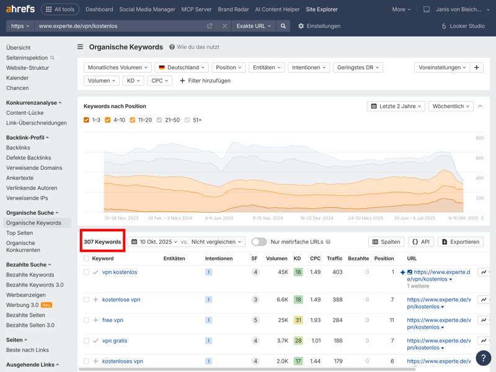Viewport: 496px width, 372px height.
Task: Open the help question mark bubble
Action: pyautogui.click(x=483, y=358)
